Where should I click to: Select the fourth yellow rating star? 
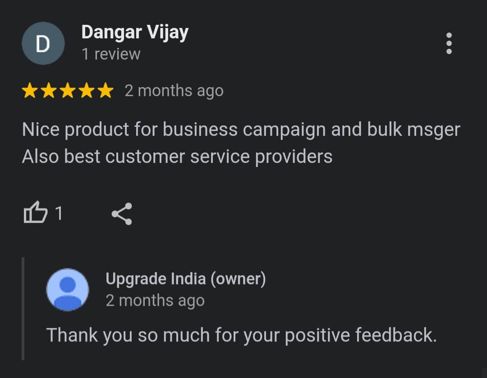pyautogui.click(x=87, y=90)
